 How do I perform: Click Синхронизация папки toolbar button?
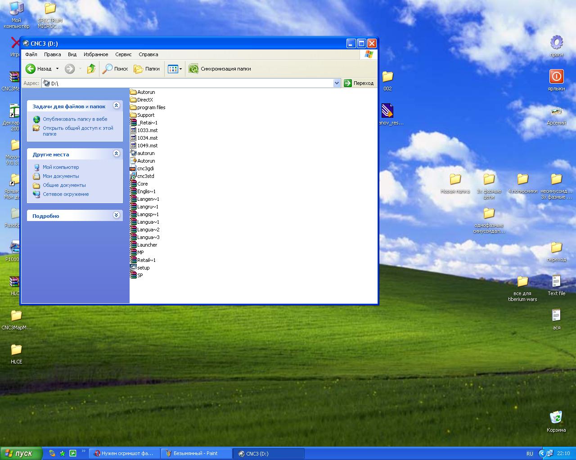click(220, 69)
